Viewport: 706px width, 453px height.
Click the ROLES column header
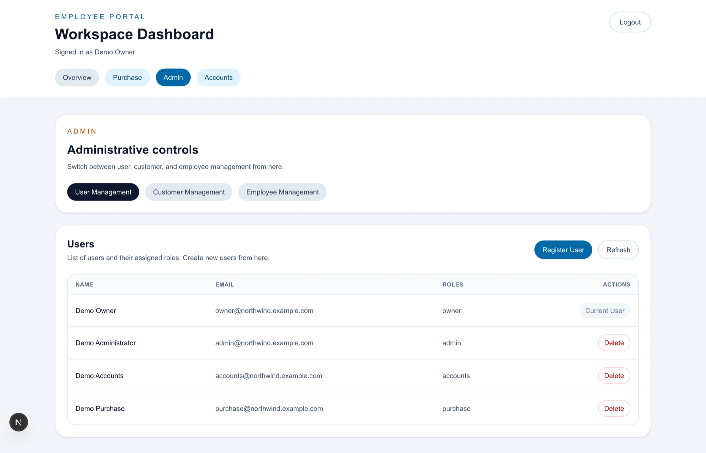pos(453,284)
